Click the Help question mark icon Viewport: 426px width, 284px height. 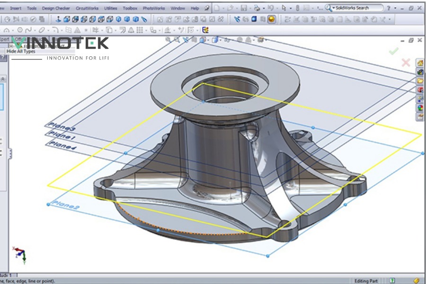click(x=389, y=8)
